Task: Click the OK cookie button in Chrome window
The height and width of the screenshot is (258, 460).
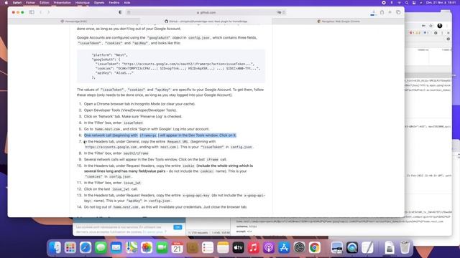Action: point(178,227)
